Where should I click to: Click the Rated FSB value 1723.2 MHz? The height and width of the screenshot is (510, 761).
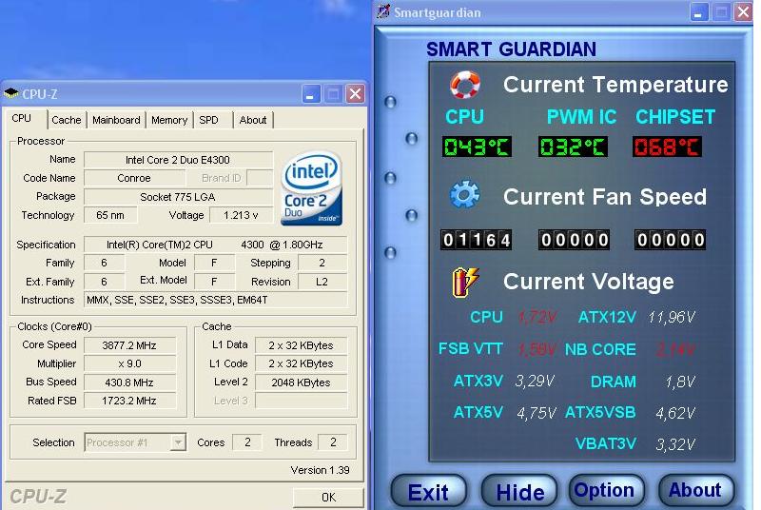129,401
